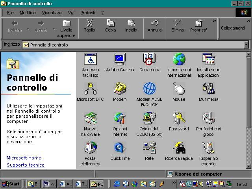Screen dimensions: 252x189
Task: Switch to the Word taskbar button
Action: (x=49, y=184)
